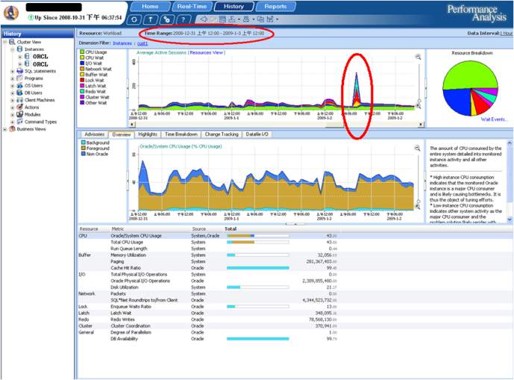Click the help question mark button
The width and height of the screenshot is (514, 380).
pyautogui.click(x=184, y=19)
